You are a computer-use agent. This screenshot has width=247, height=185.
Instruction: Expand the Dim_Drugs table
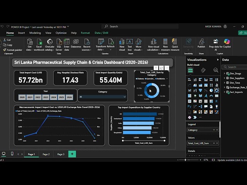click(224, 74)
